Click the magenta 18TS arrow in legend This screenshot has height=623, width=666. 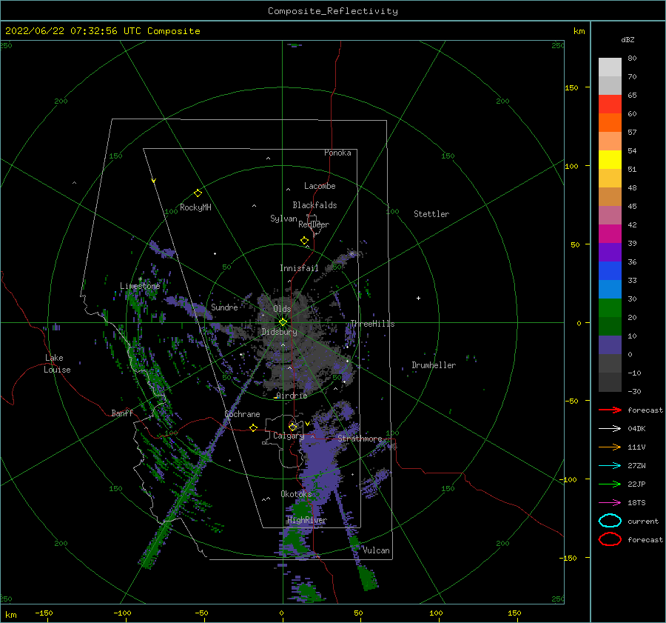pyautogui.click(x=610, y=503)
